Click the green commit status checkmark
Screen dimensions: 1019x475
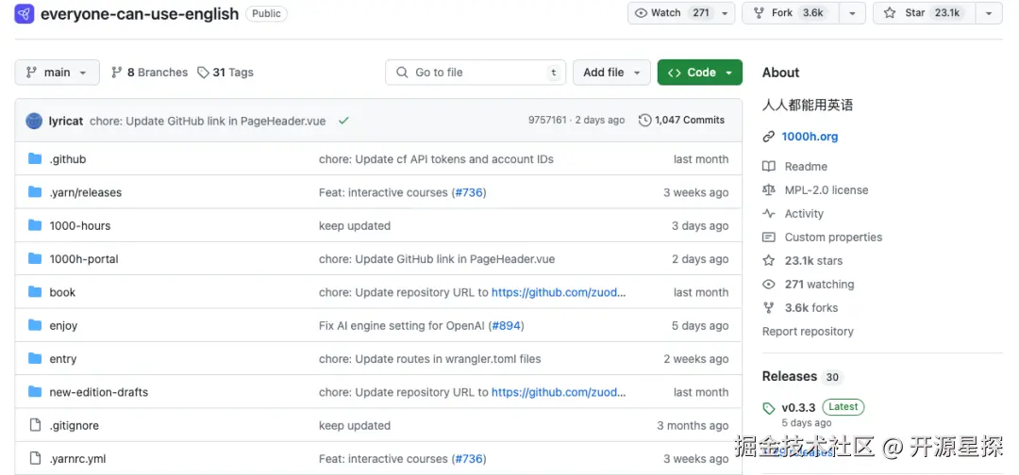343,121
